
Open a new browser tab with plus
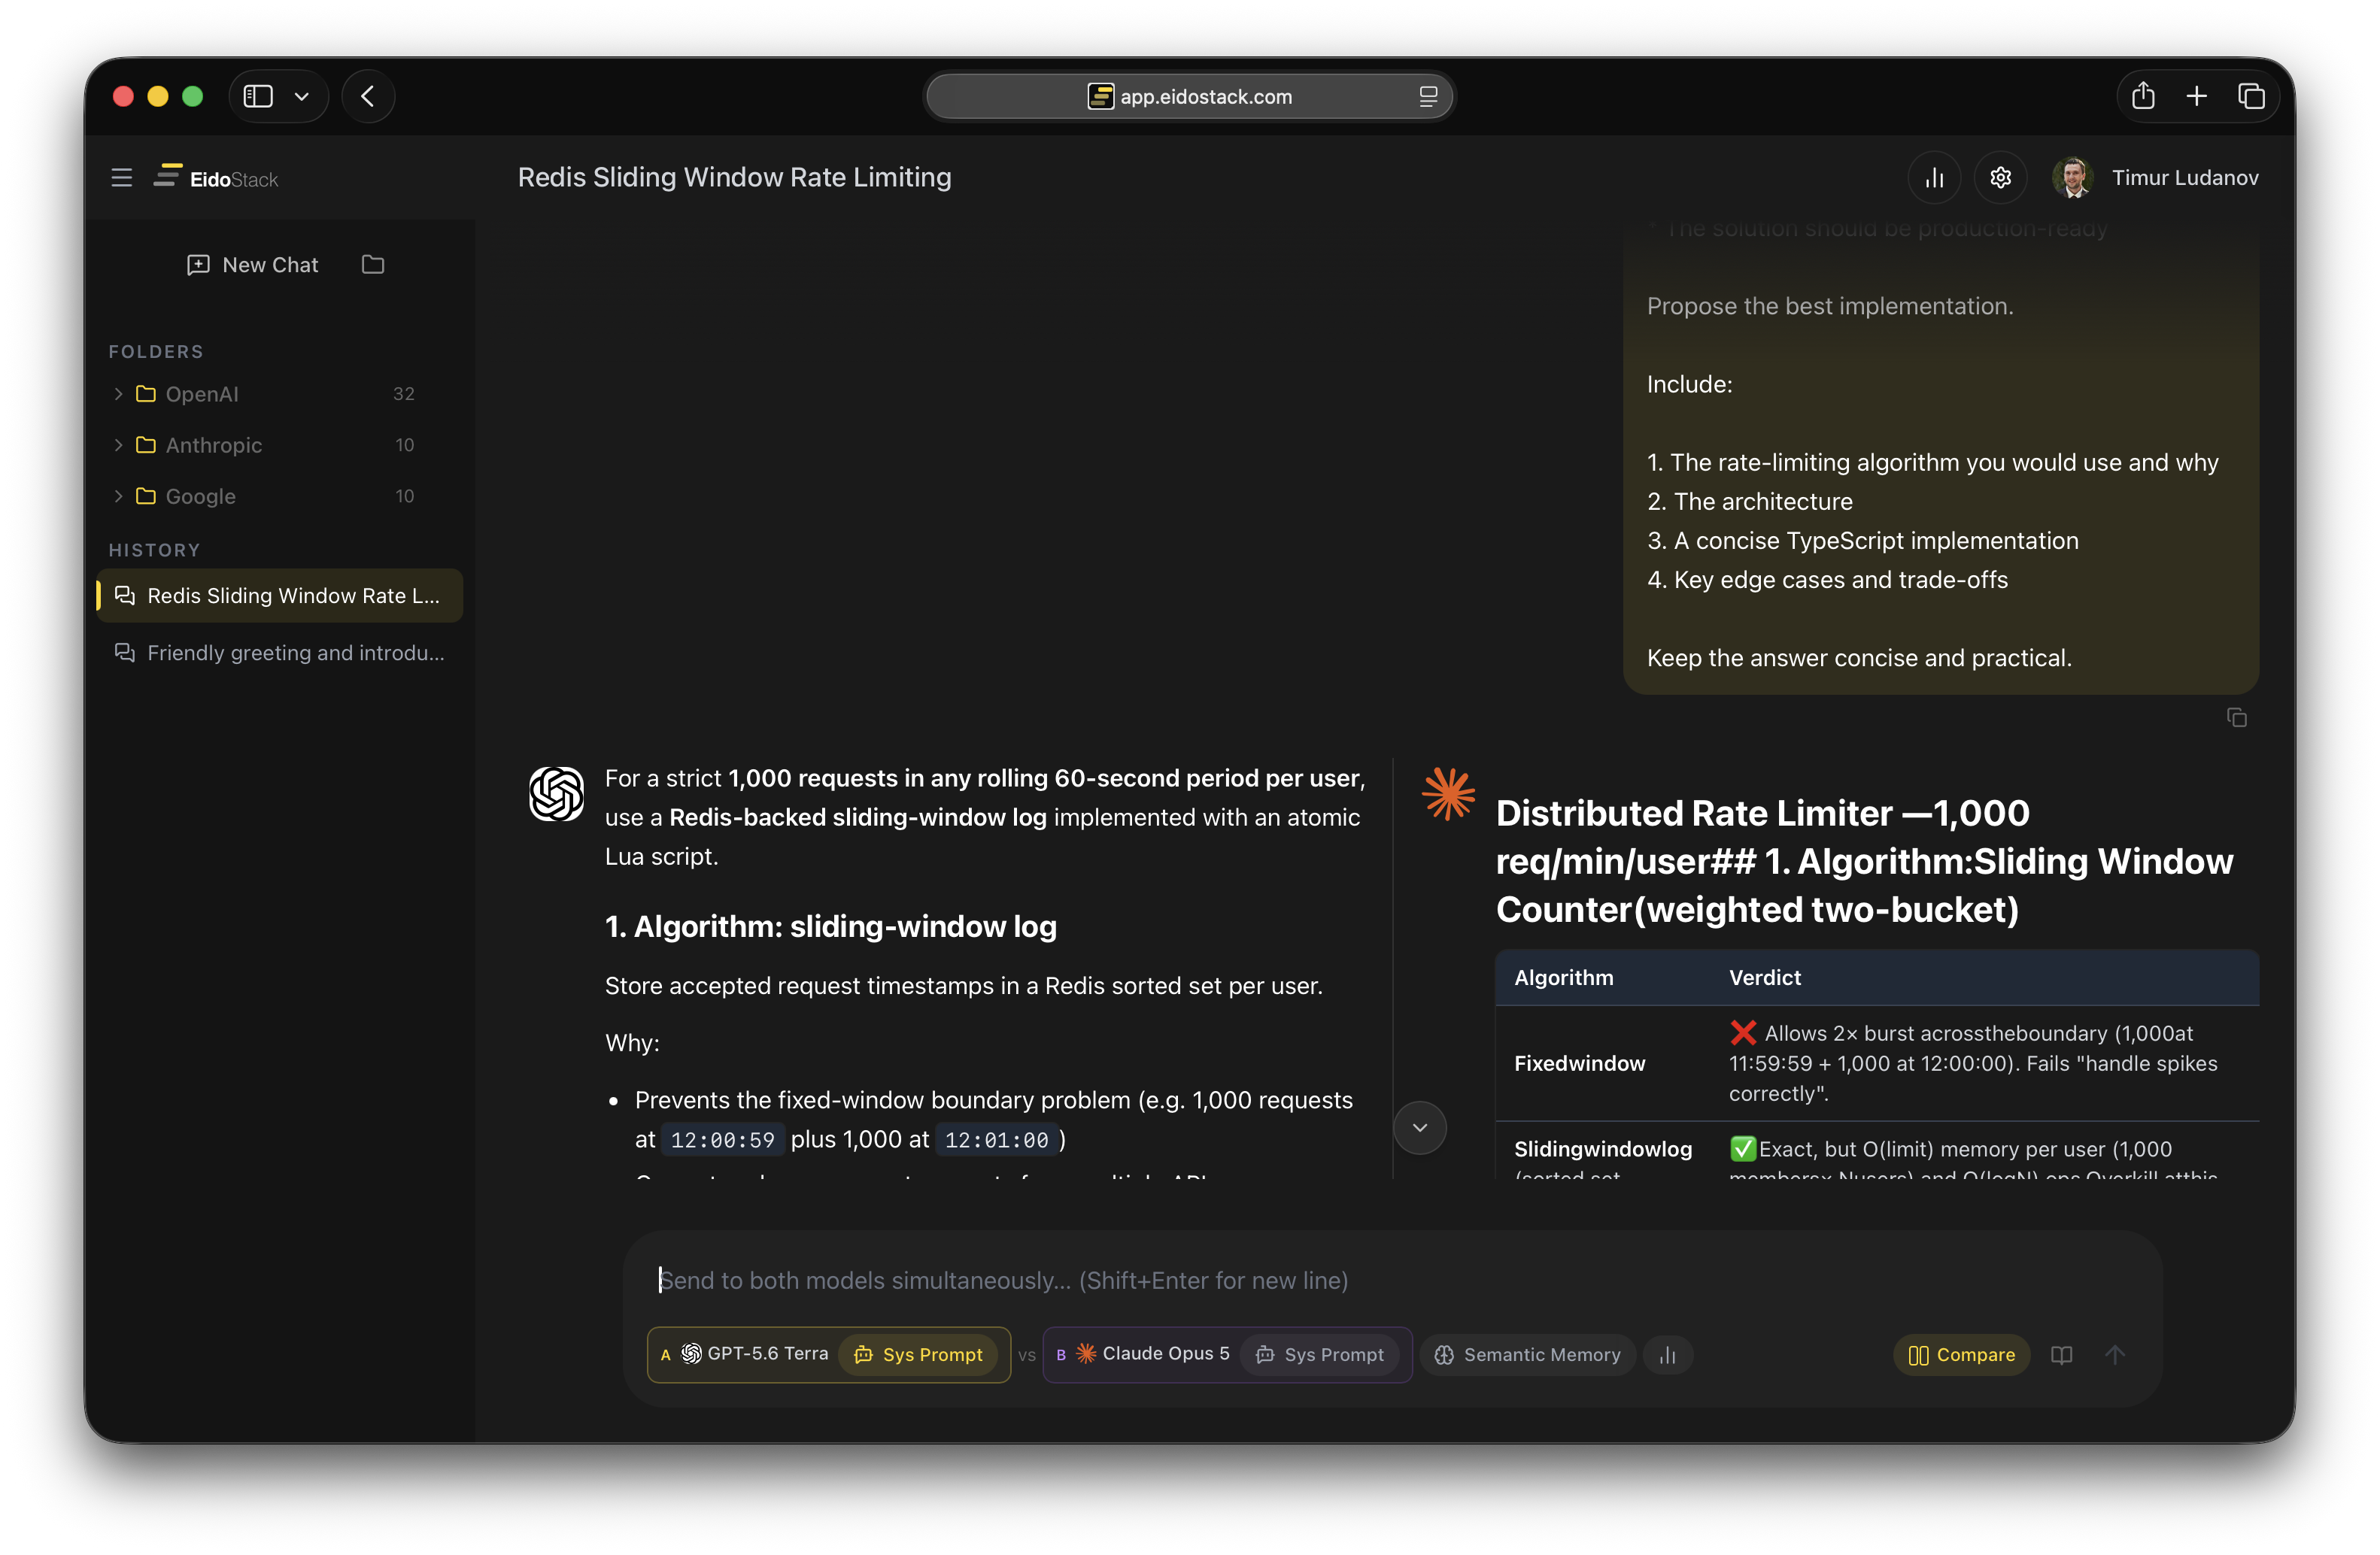[x=2196, y=96]
